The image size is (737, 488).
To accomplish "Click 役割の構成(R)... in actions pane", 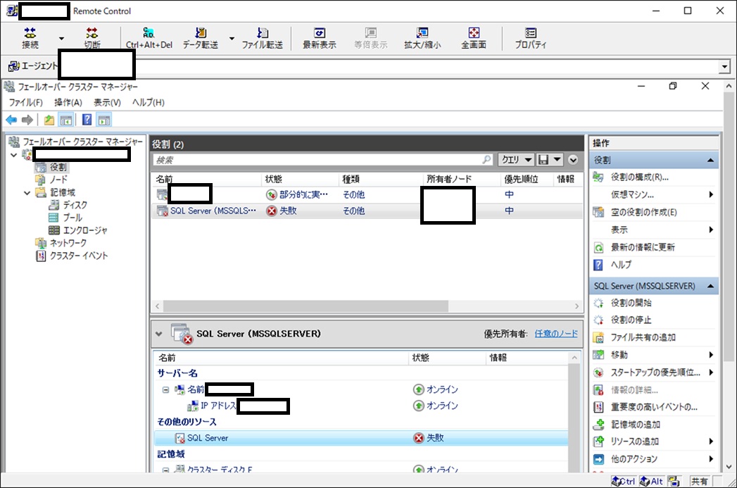I will [639, 177].
